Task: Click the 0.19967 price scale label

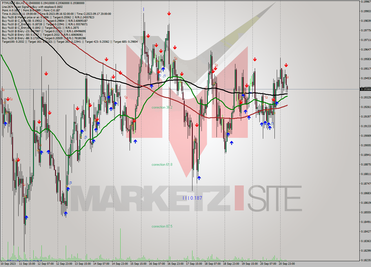Action: [x=365, y=2]
